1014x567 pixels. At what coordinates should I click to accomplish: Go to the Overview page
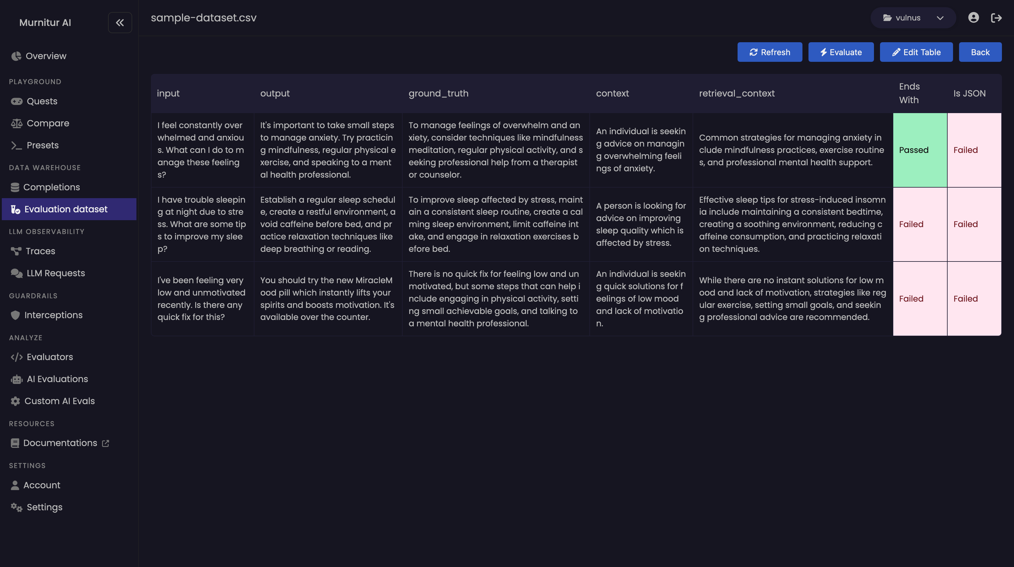46,56
